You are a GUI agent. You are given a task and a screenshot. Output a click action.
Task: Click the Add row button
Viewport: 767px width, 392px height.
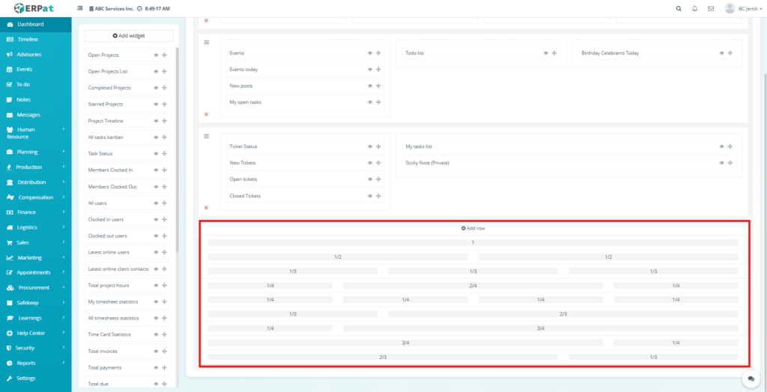click(473, 228)
